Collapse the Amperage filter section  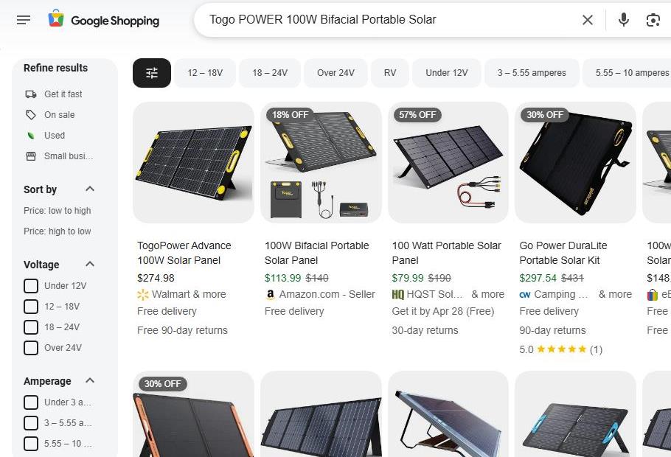point(90,381)
